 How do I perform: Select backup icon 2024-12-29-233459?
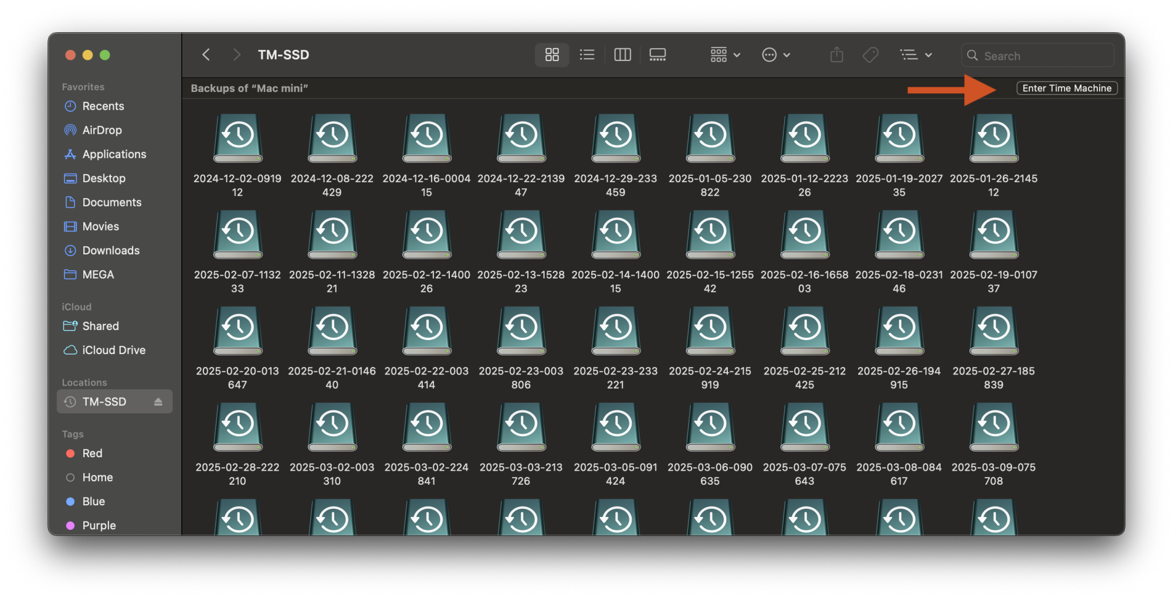616,138
